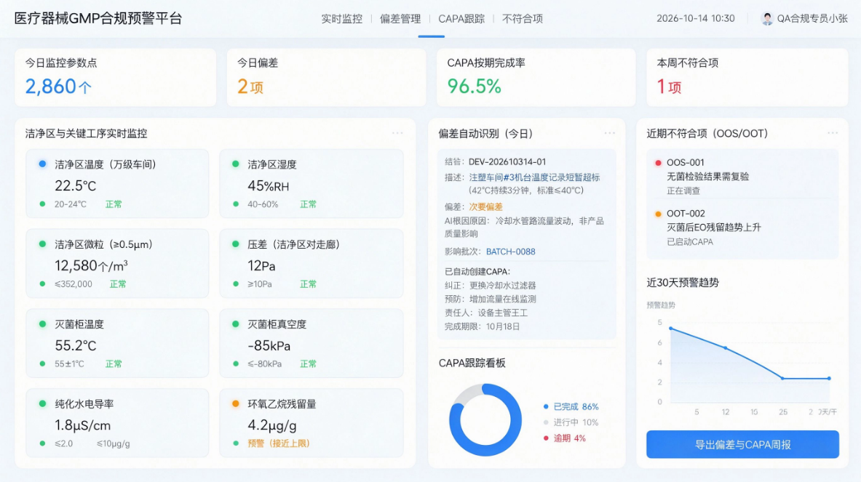Select the first data point on 预警趋势 chart
The height and width of the screenshot is (482, 861).
coord(671,329)
